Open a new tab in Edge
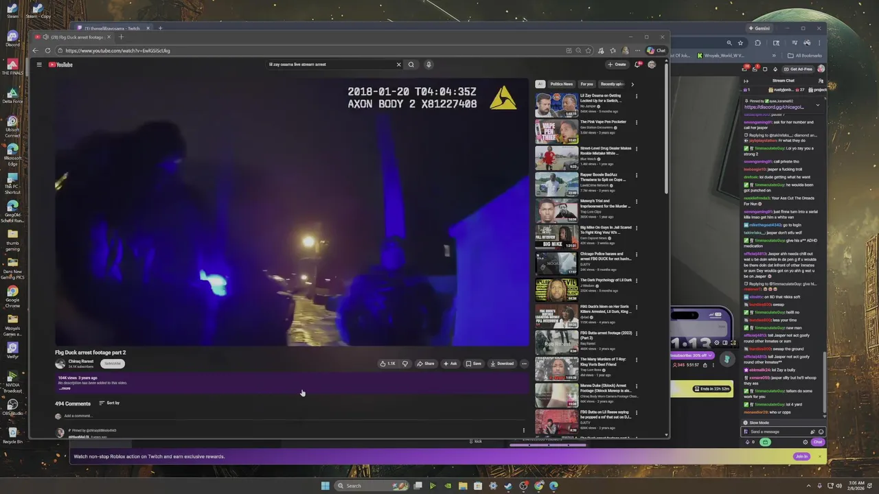Image resolution: width=879 pixels, height=494 pixels. (121, 37)
